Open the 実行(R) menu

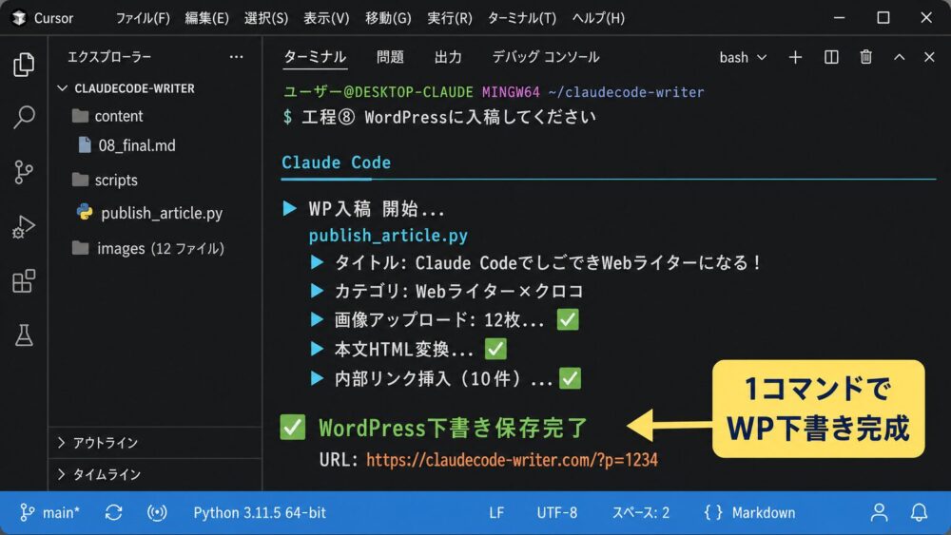click(x=450, y=18)
